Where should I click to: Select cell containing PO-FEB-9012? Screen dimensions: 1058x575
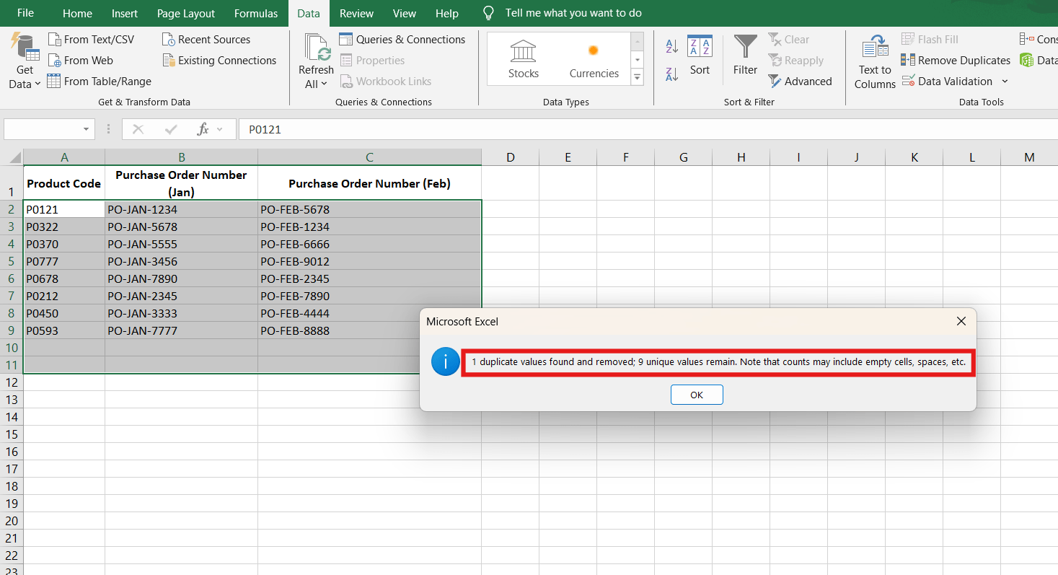coord(369,261)
